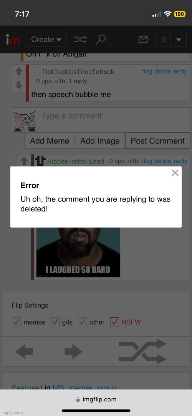Open the imgflip home logo
This screenshot has width=192, height=416.
click(x=13, y=40)
